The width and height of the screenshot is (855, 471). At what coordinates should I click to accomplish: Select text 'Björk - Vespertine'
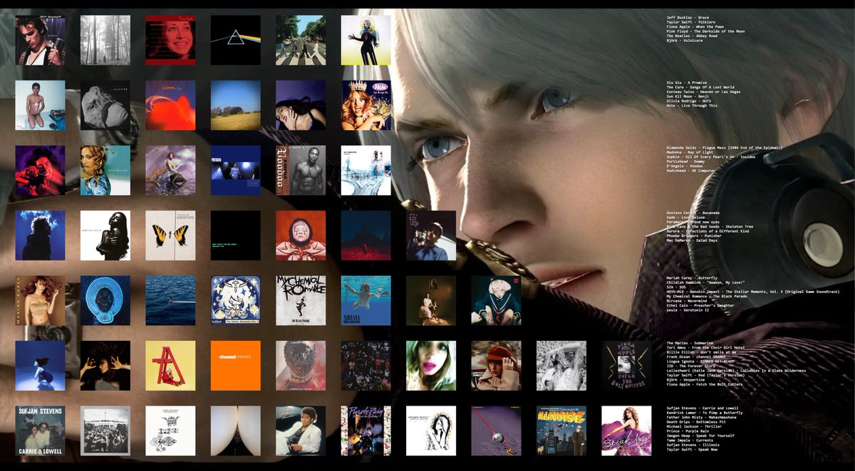tap(685, 380)
